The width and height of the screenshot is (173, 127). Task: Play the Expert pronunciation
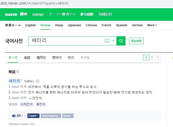click(x=33, y=116)
